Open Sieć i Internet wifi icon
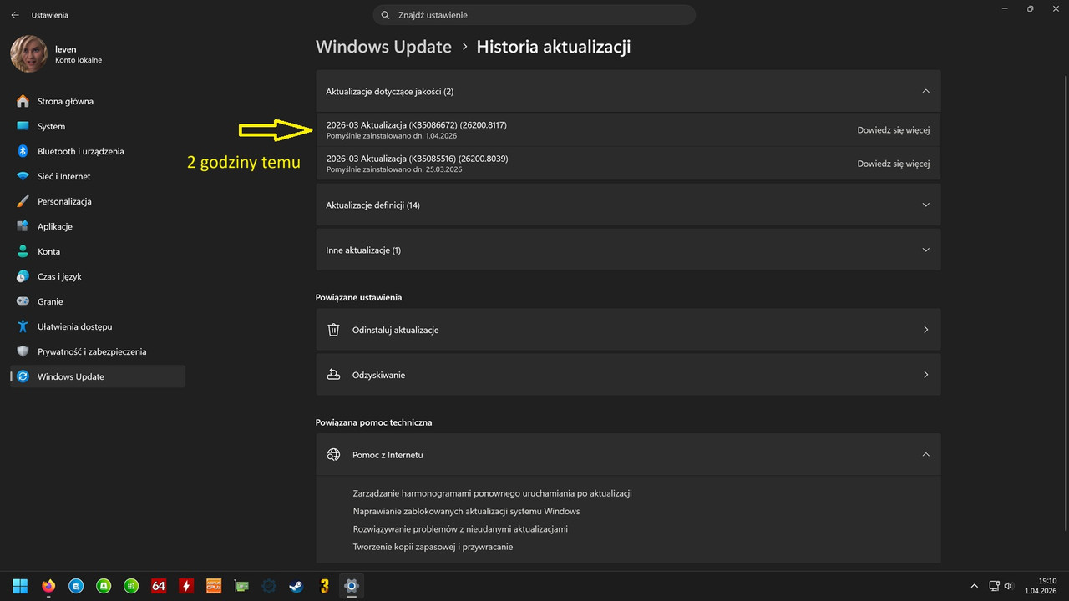 pyautogui.click(x=23, y=176)
